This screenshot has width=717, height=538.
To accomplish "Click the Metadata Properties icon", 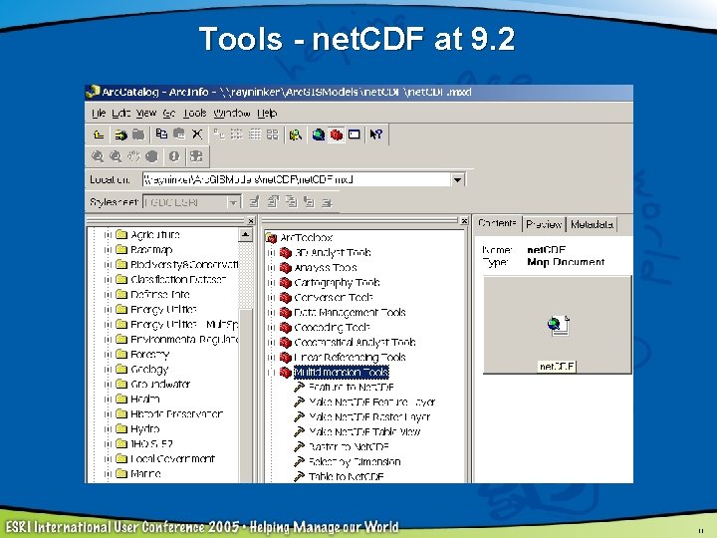I will pos(273,201).
